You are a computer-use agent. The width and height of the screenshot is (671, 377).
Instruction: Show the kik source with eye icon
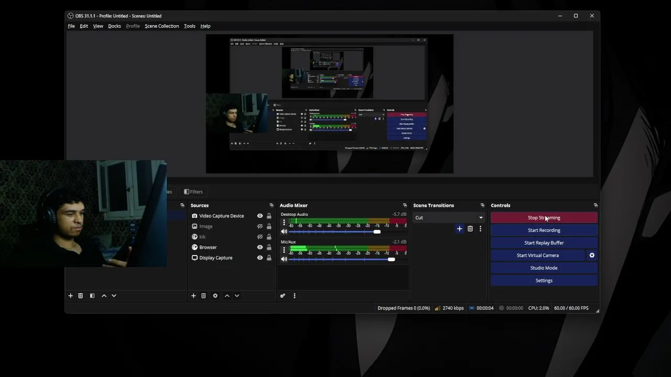(x=260, y=237)
